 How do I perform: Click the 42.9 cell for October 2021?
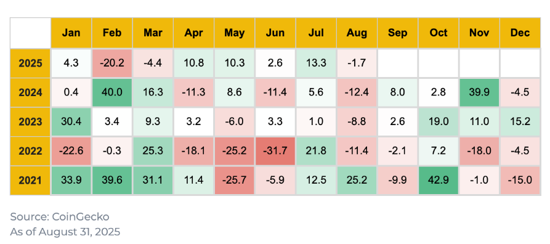[439, 181]
